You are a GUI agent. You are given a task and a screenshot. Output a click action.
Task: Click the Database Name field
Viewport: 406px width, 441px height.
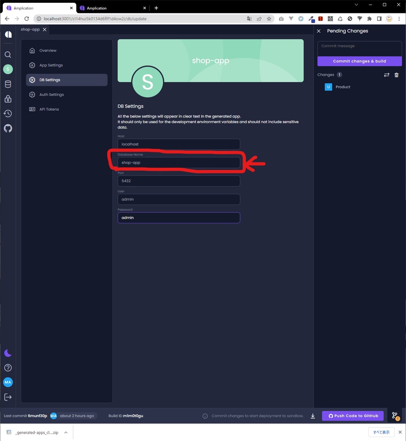179,163
